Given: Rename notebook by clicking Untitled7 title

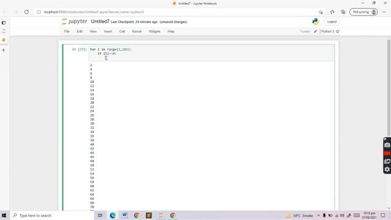Looking at the screenshot, I should tap(100, 21).
